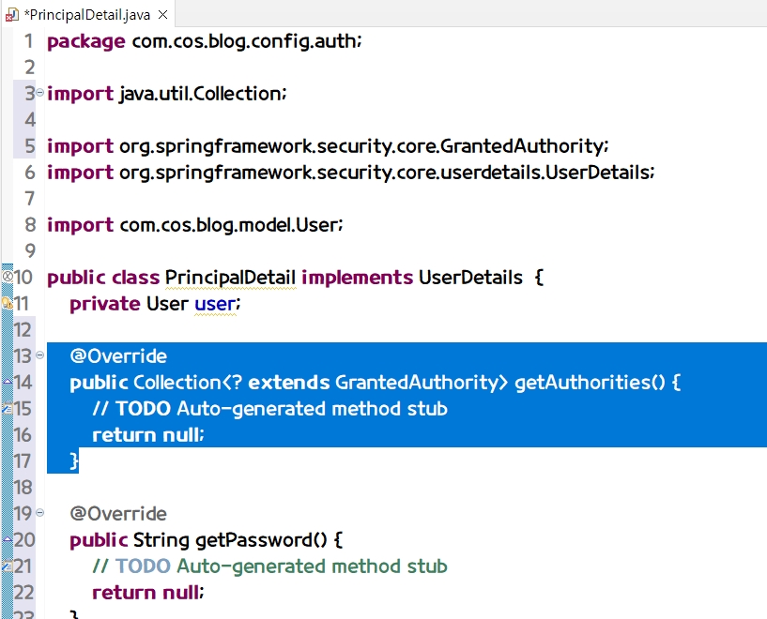Viewport: 767px width, 619px height.
Task: Click the getAuthorities() method name
Action: coord(590,383)
